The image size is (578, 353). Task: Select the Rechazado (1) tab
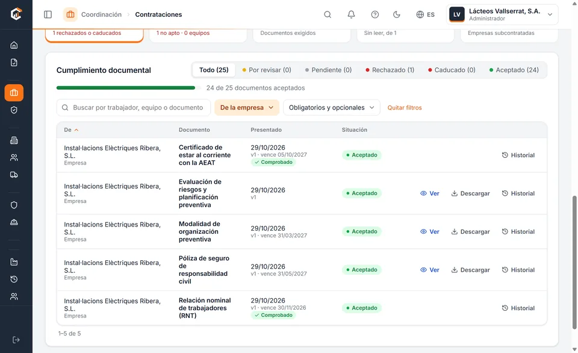[x=390, y=70]
